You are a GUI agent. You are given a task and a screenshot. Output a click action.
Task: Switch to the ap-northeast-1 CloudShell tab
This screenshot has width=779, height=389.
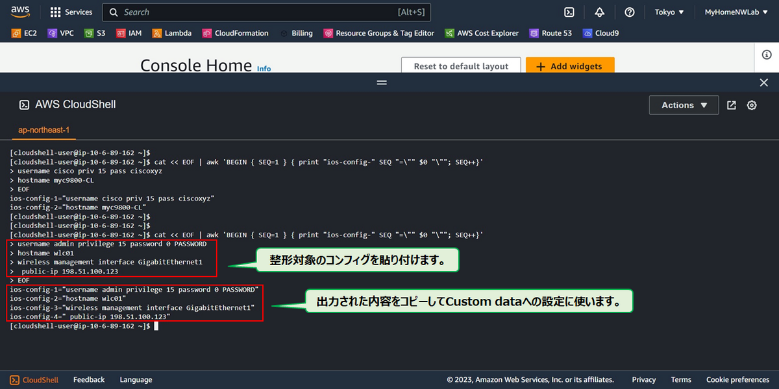(43, 130)
